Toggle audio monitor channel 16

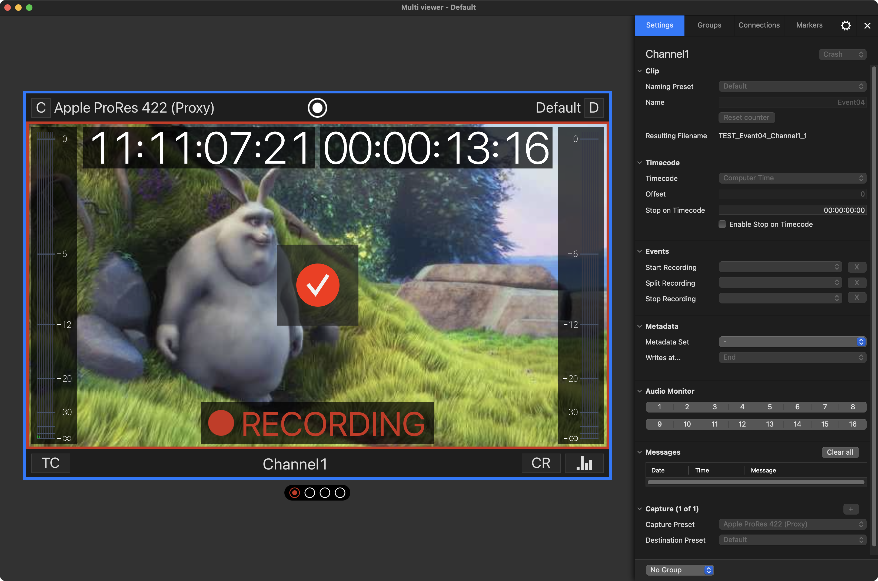click(853, 424)
